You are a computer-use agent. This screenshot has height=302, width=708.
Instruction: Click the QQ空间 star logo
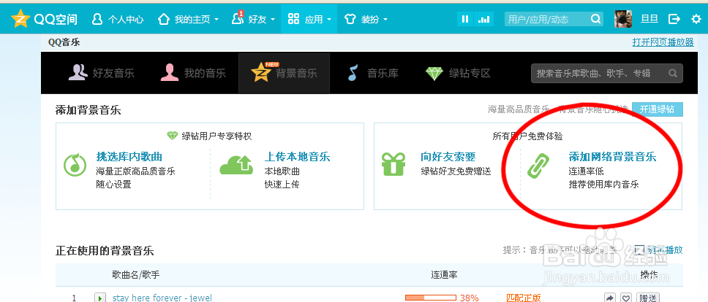point(20,19)
